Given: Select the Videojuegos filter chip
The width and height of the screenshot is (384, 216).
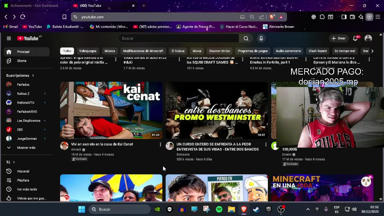Looking at the screenshot, I should [88, 51].
